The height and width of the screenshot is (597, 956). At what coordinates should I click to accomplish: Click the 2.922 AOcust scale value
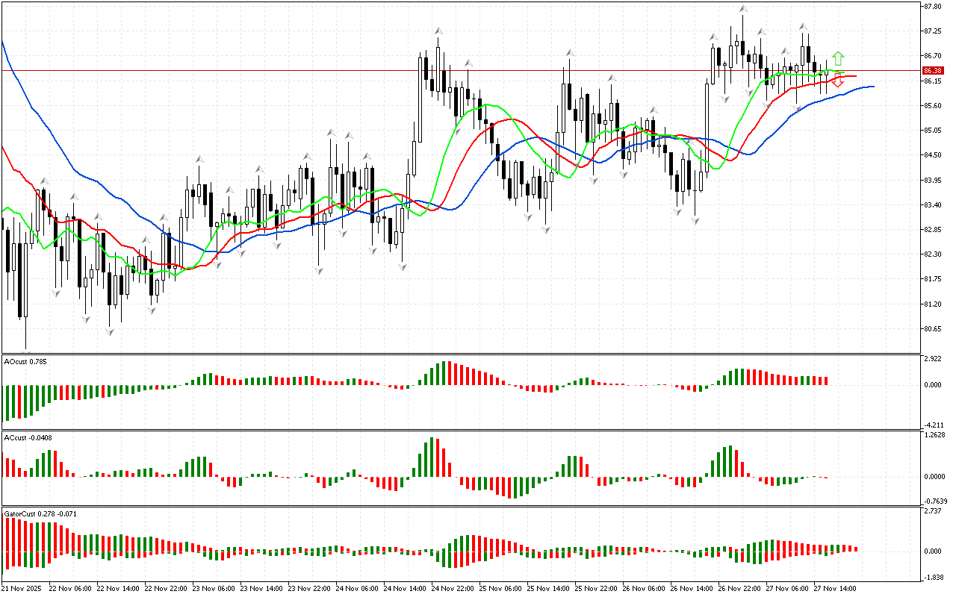[934, 360]
